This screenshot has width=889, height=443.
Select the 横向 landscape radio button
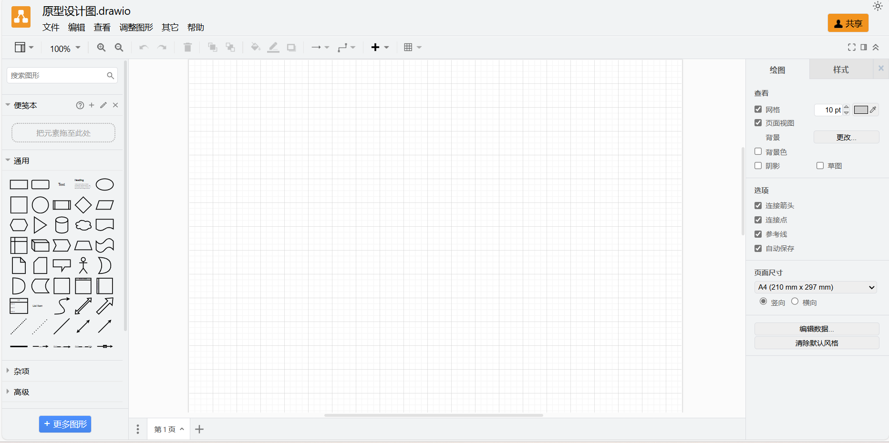(x=795, y=301)
